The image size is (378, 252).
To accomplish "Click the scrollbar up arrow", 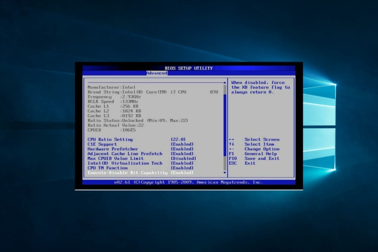I will [x=225, y=82].
